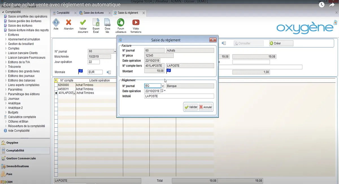Expand the BQ journal dropdown in Règlement
Screen dimensions: 339x184
point(163,86)
